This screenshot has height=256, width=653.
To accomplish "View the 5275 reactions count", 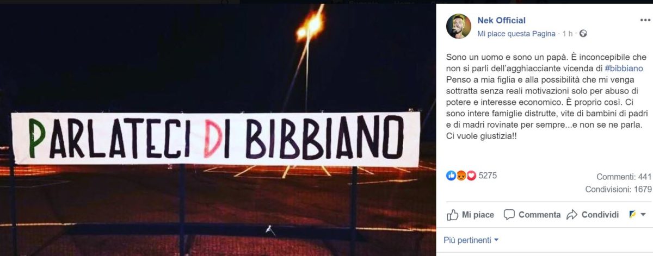I will 488,176.
